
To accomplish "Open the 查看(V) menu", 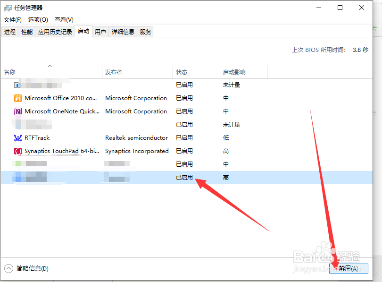I will (64, 19).
